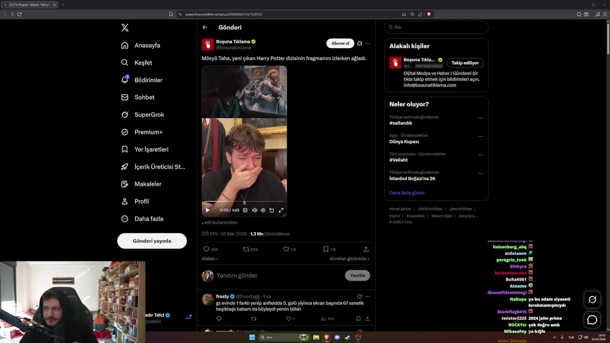The width and height of the screenshot is (610, 343).
Task: Click the floating Grok button
Action: 592,300
